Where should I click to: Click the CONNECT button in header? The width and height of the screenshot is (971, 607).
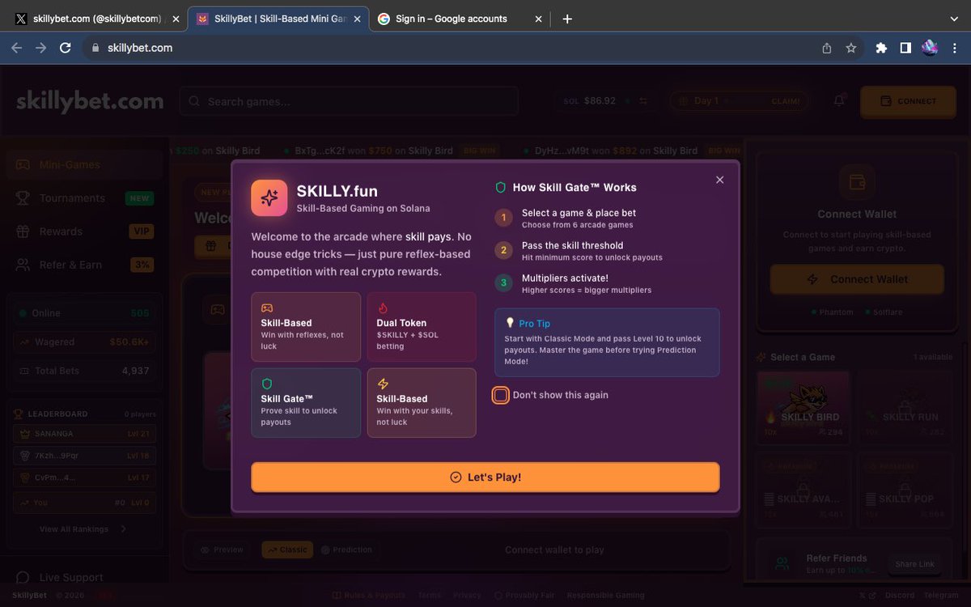click(908, 101)
